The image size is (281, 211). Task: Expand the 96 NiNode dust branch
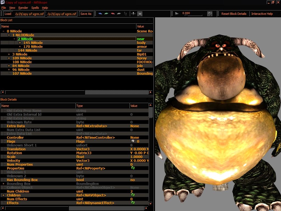coord(9,70)
